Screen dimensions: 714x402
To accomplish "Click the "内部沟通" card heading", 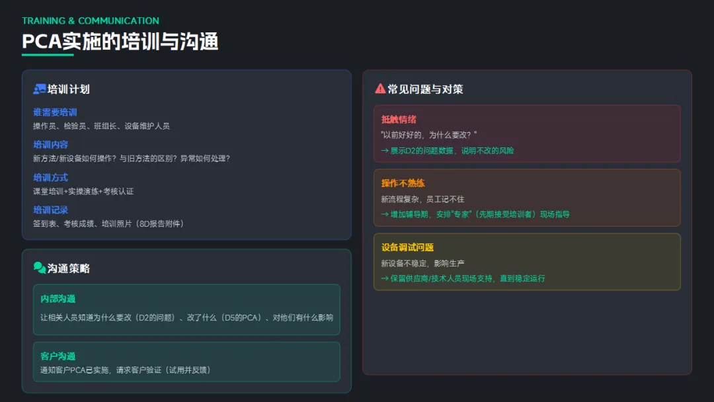I will pyautogui.click(x=58, y=299).
